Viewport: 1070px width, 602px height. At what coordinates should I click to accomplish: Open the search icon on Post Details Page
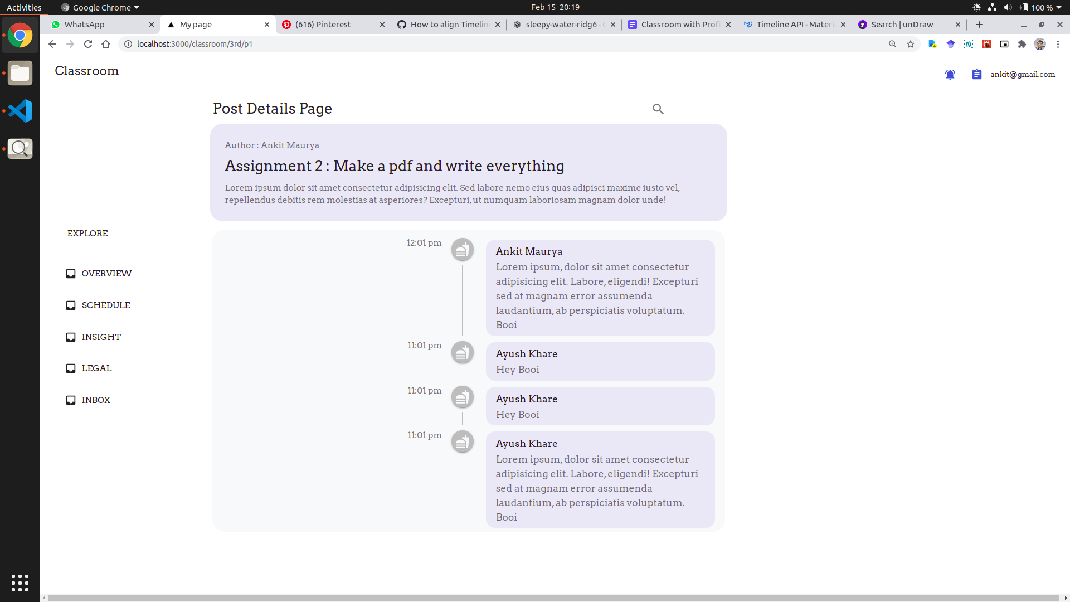point(658,109)
